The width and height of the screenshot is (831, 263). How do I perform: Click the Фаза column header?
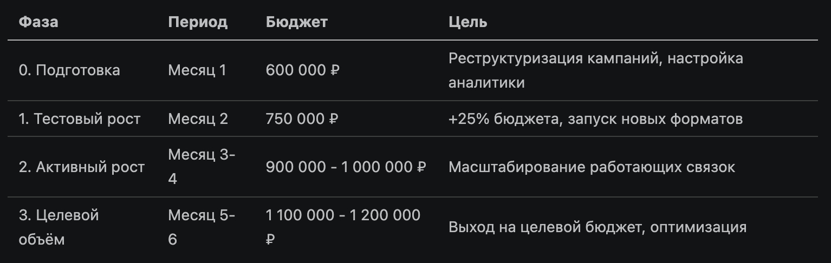[38, 22]
